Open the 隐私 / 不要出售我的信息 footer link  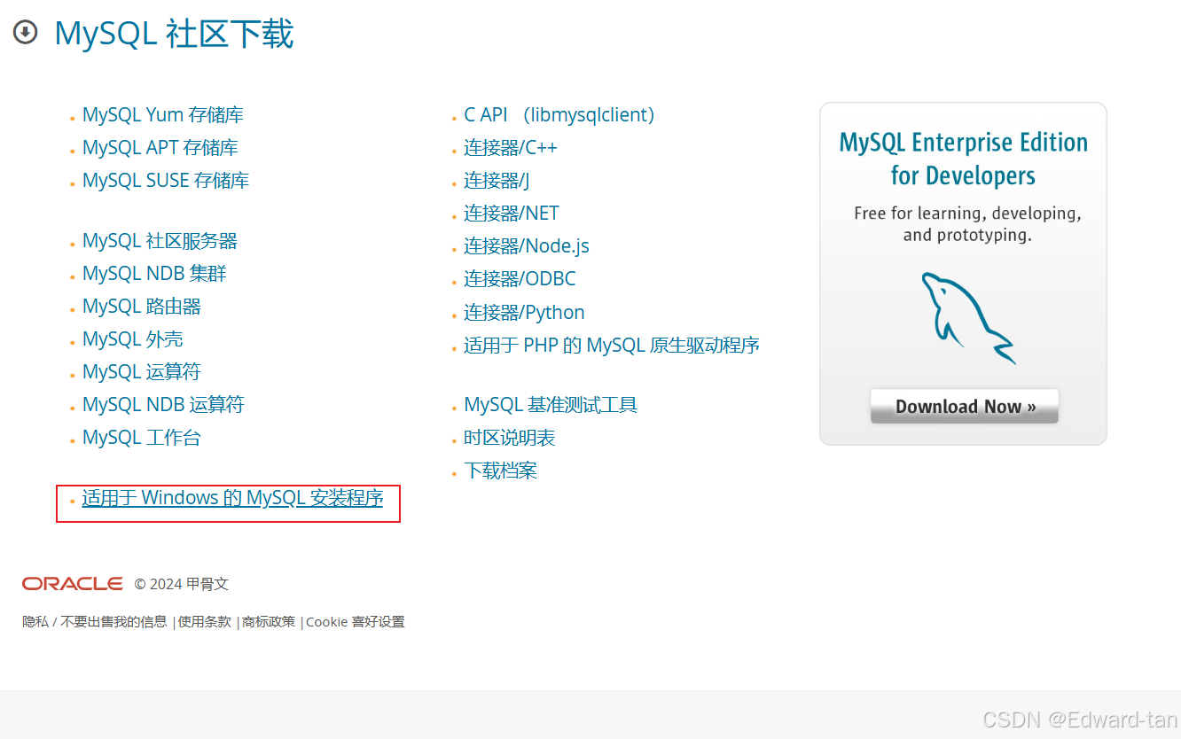click(x=95, y=622)
